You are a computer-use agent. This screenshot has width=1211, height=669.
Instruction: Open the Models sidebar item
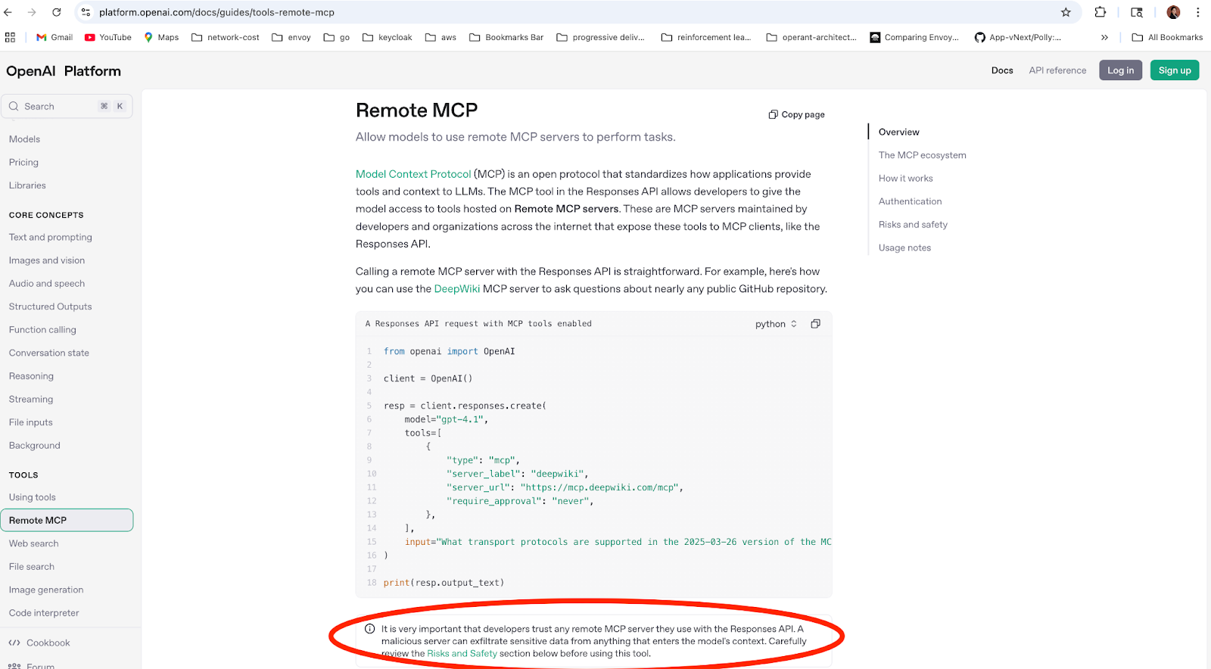click(x=24, y=139)
